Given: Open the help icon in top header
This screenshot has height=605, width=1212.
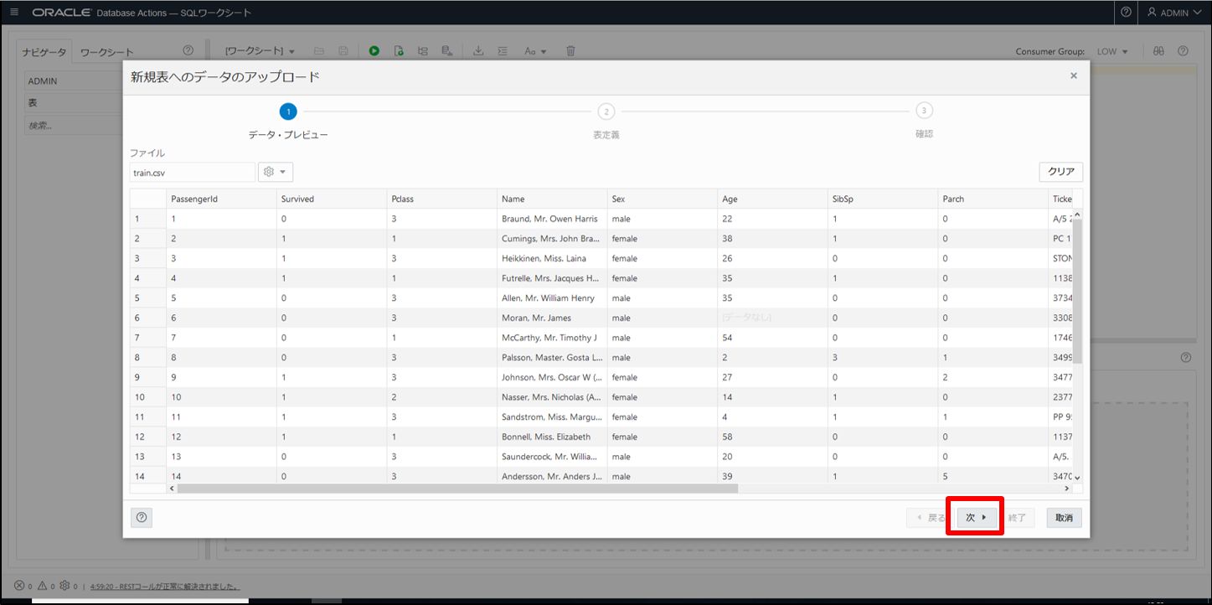Looking at the screenshot, I should [x=1126, y=13].
